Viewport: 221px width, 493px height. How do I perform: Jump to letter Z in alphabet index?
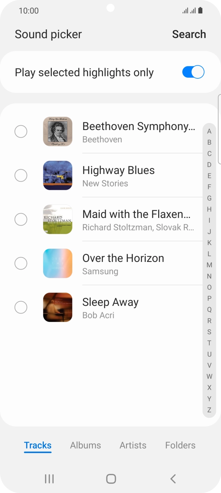(209, 410)
